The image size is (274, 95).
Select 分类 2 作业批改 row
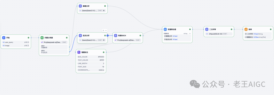(54, 52)
